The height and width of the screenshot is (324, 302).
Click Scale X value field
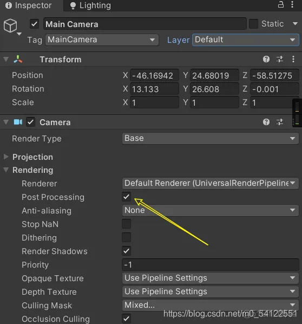point(154,102)
